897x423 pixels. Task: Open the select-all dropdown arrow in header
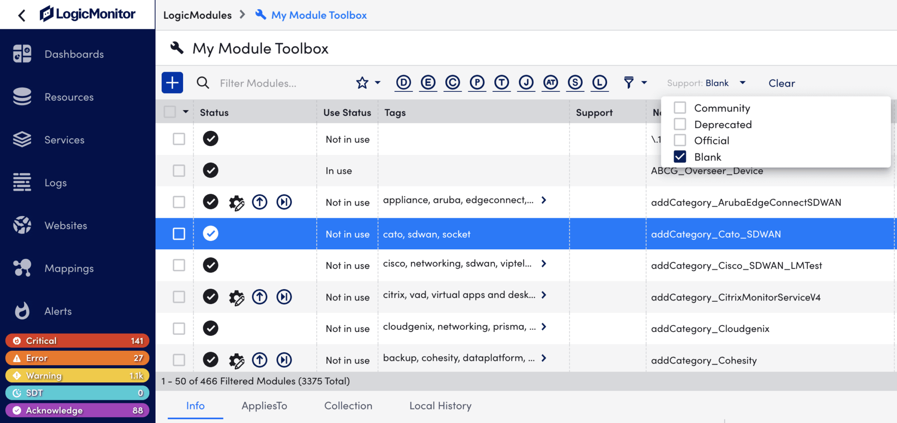(185, 112)
